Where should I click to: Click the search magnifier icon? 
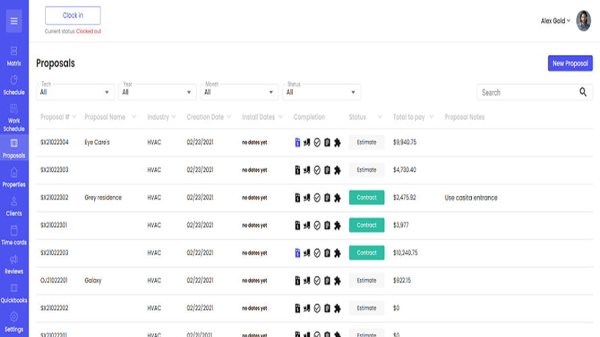tap(583, 92)
